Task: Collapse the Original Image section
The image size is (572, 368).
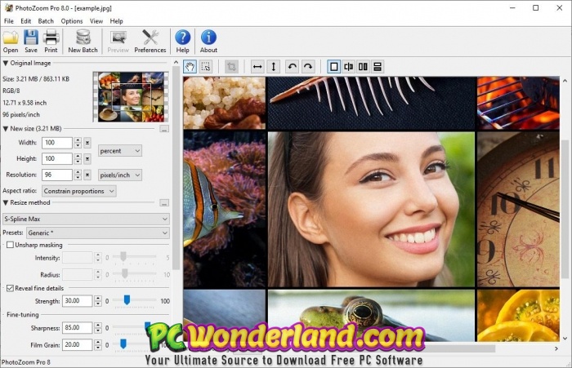Action: point(6,63)
